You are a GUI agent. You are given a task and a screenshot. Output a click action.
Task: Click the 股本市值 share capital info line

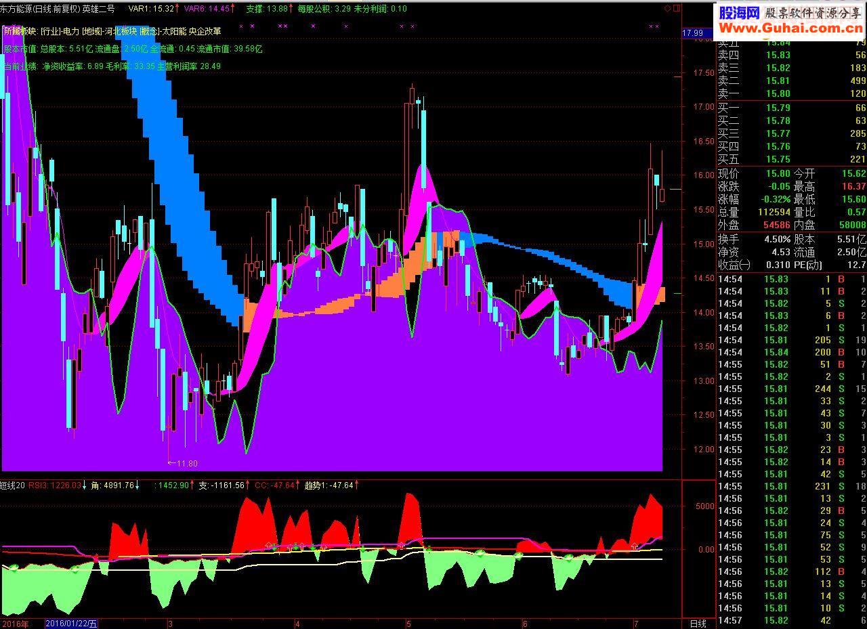tap(133, 49)
